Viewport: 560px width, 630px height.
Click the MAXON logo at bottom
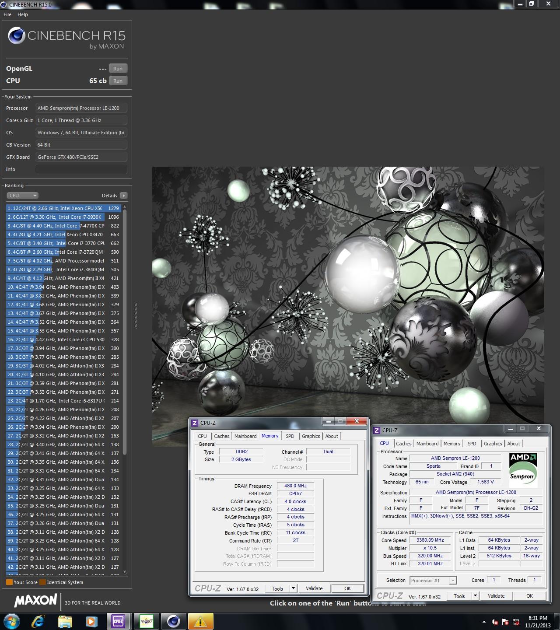point(36,600)
